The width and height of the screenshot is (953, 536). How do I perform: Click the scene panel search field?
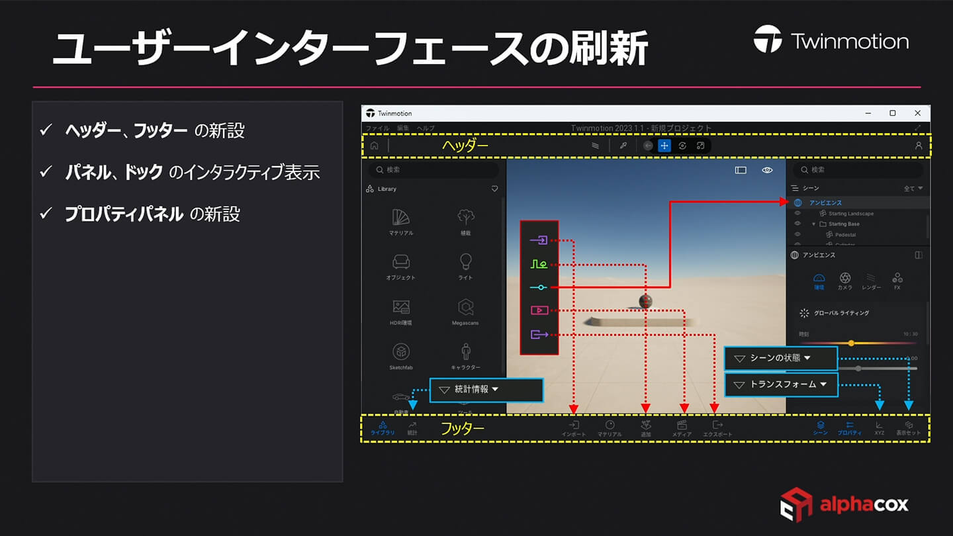pyautogui.click(x=858, y=170)
